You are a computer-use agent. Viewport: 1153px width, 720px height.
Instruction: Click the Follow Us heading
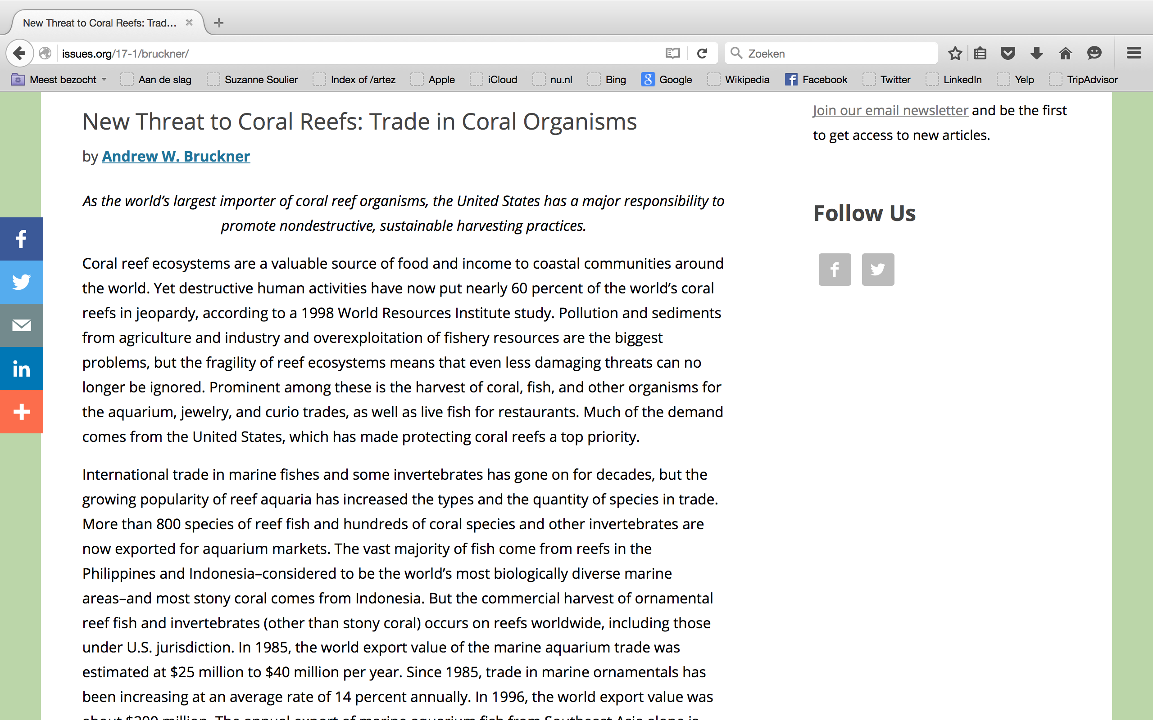[864, 213]
